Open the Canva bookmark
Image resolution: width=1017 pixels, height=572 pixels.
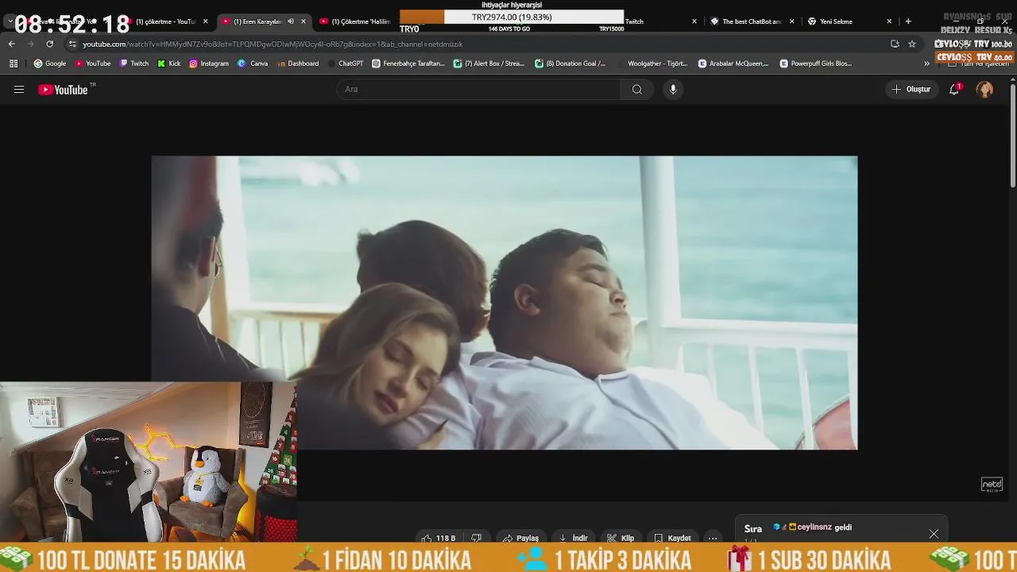click(253, 64)
